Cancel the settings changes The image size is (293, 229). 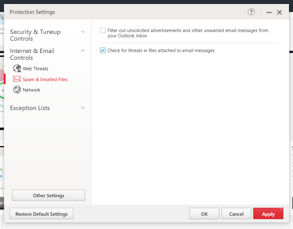coord(236,214)
